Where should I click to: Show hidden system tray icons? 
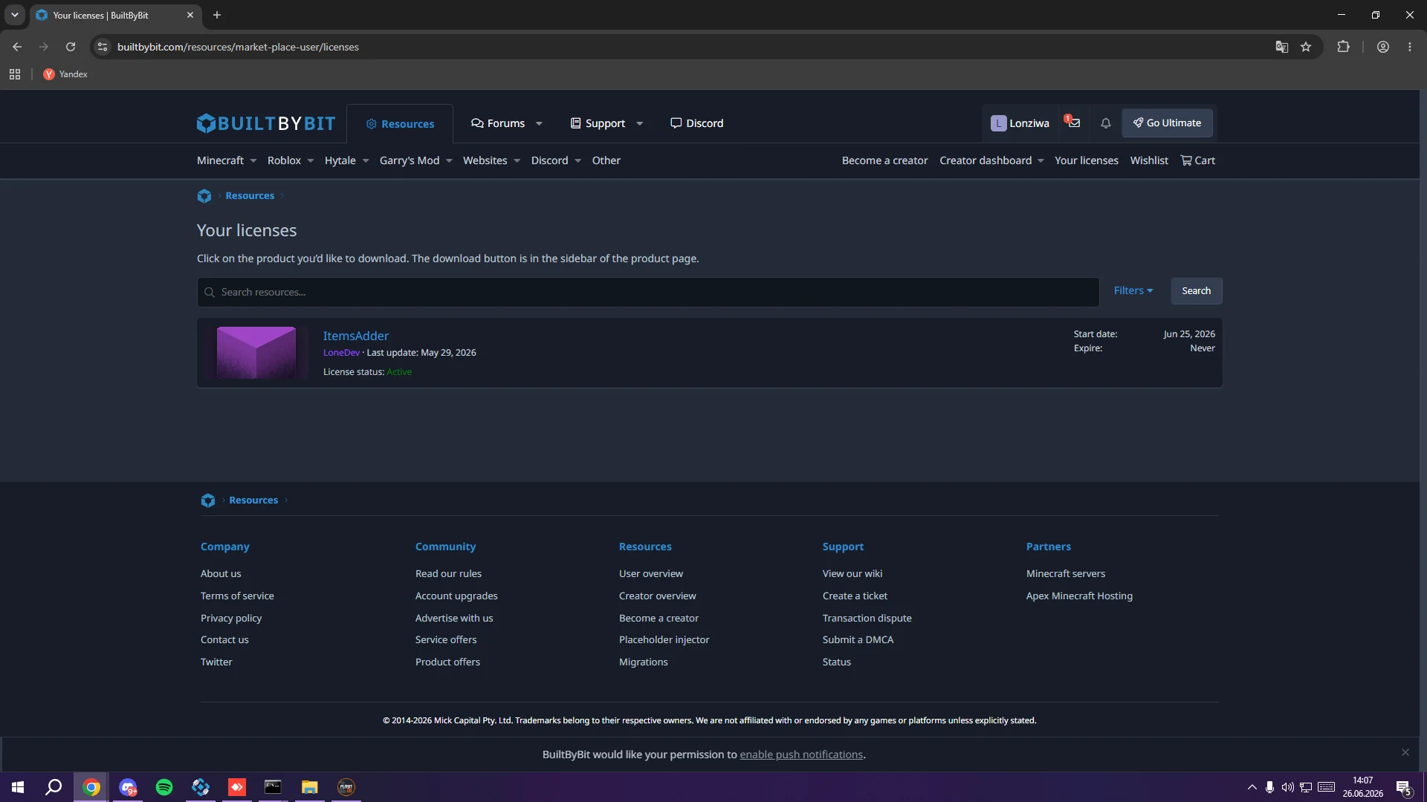coord(1252,787)
